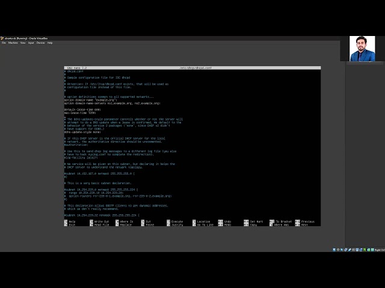The image size is (385, 288).
Task: Click the audio status icon
Action: pos(342,250)
